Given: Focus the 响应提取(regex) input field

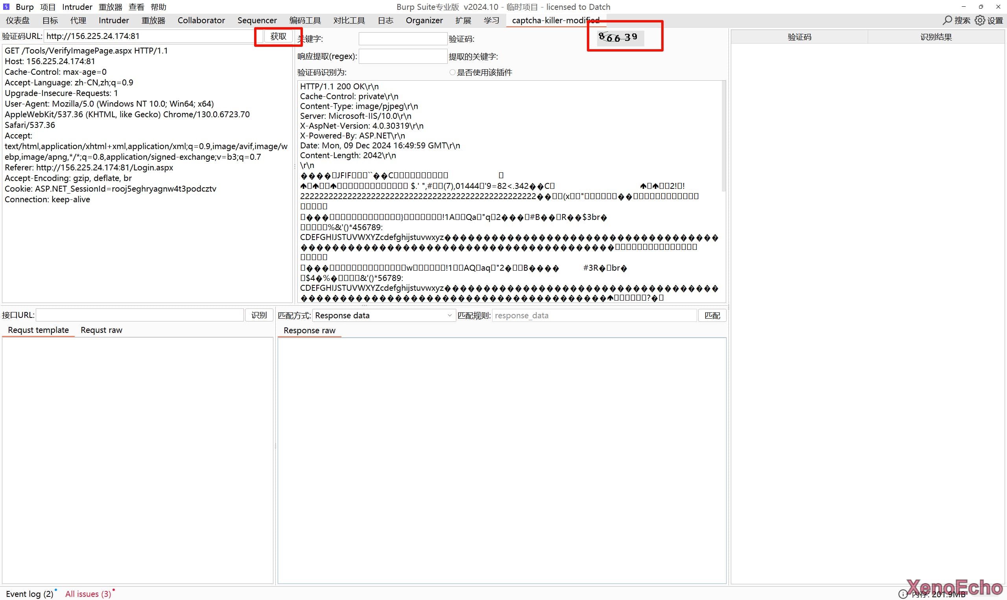Looking at the screenshot, I should coord(402,56).
